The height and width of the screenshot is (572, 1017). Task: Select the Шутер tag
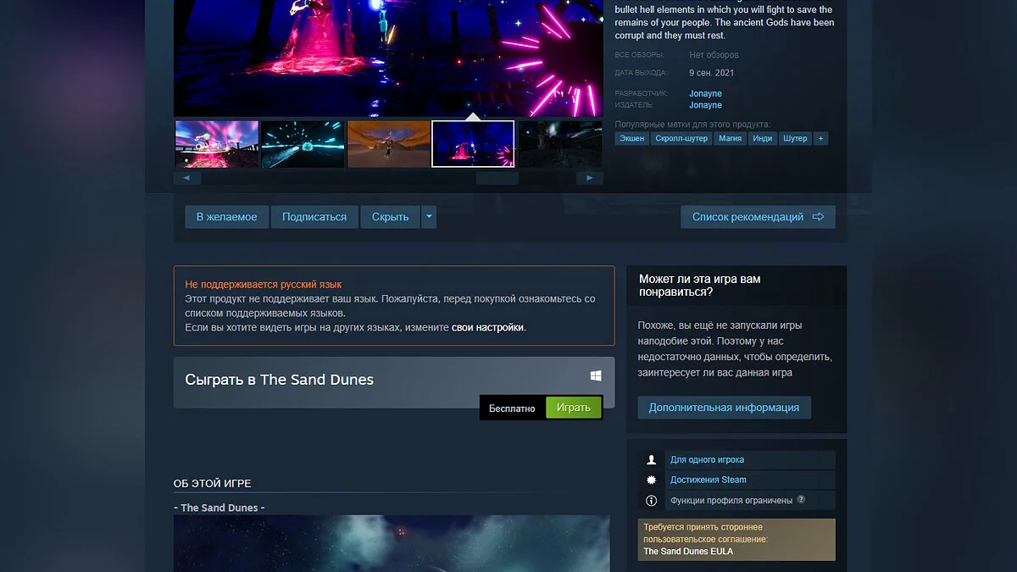tap(795, 138)
